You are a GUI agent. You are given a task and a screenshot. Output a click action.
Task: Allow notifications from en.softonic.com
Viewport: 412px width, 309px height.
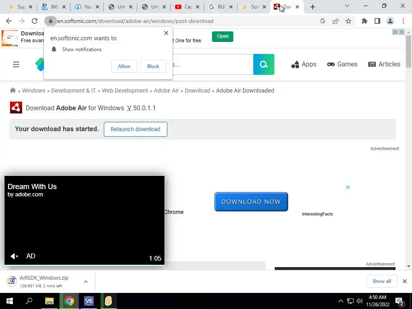click(x=124, y=66)
